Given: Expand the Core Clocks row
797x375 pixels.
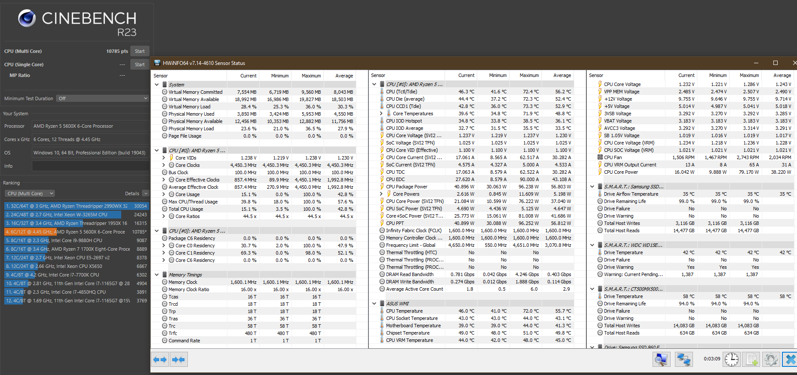Looking at the screenshot, I should pos(164,165).
